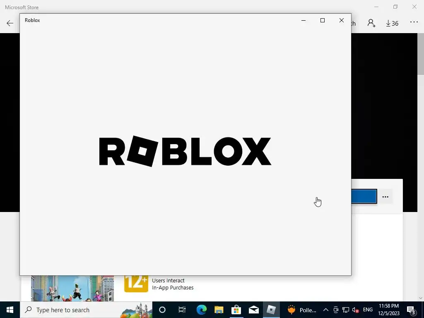Open the three-dot menu beside the blue button
Screen dimensions: 424x318
(385, 197)
